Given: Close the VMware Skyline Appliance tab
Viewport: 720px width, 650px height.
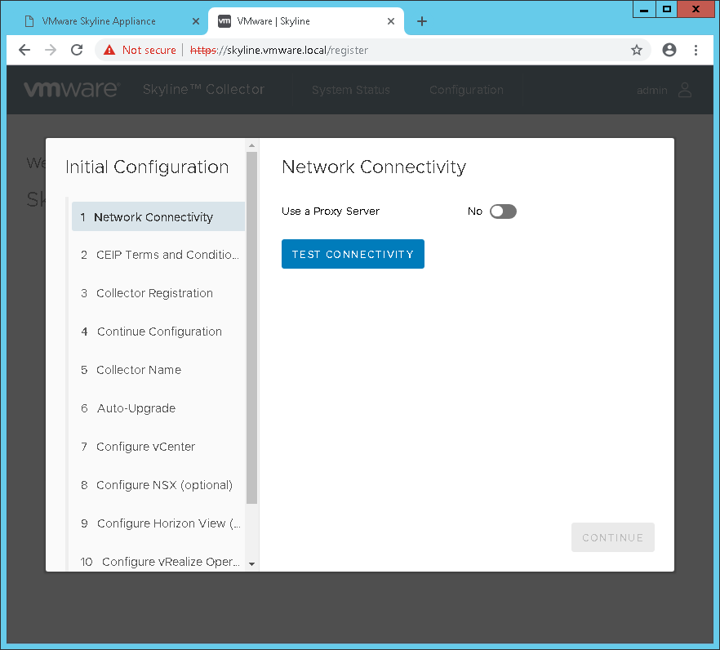Looking at the screenshot, I should pos(196,21).
